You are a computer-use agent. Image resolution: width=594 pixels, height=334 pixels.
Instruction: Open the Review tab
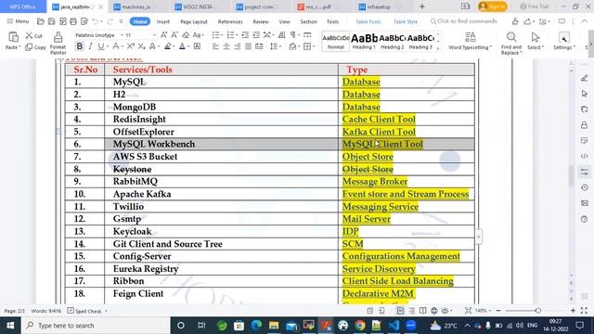click(261, 21)
